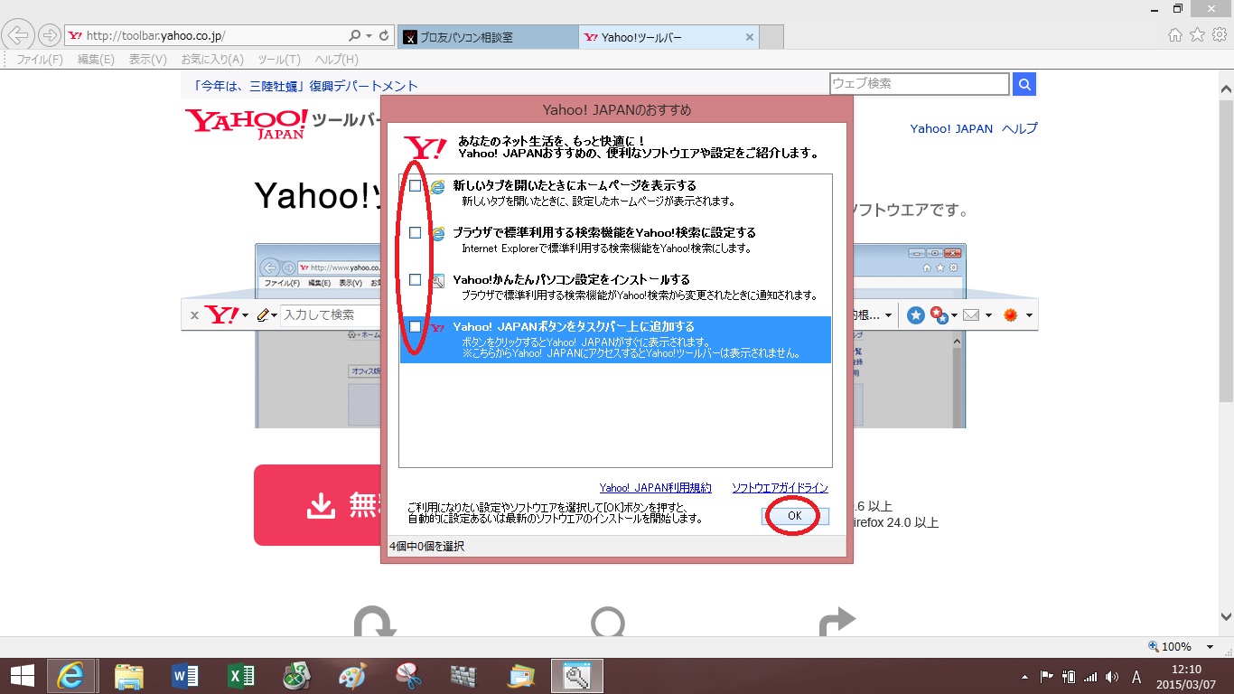Open the Yahoo! JAPAN利用規約 link

pyautogui.click(x=655, y=488)
